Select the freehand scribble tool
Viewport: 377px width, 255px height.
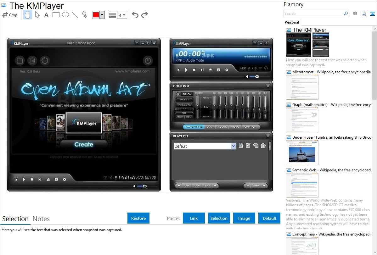84,15
